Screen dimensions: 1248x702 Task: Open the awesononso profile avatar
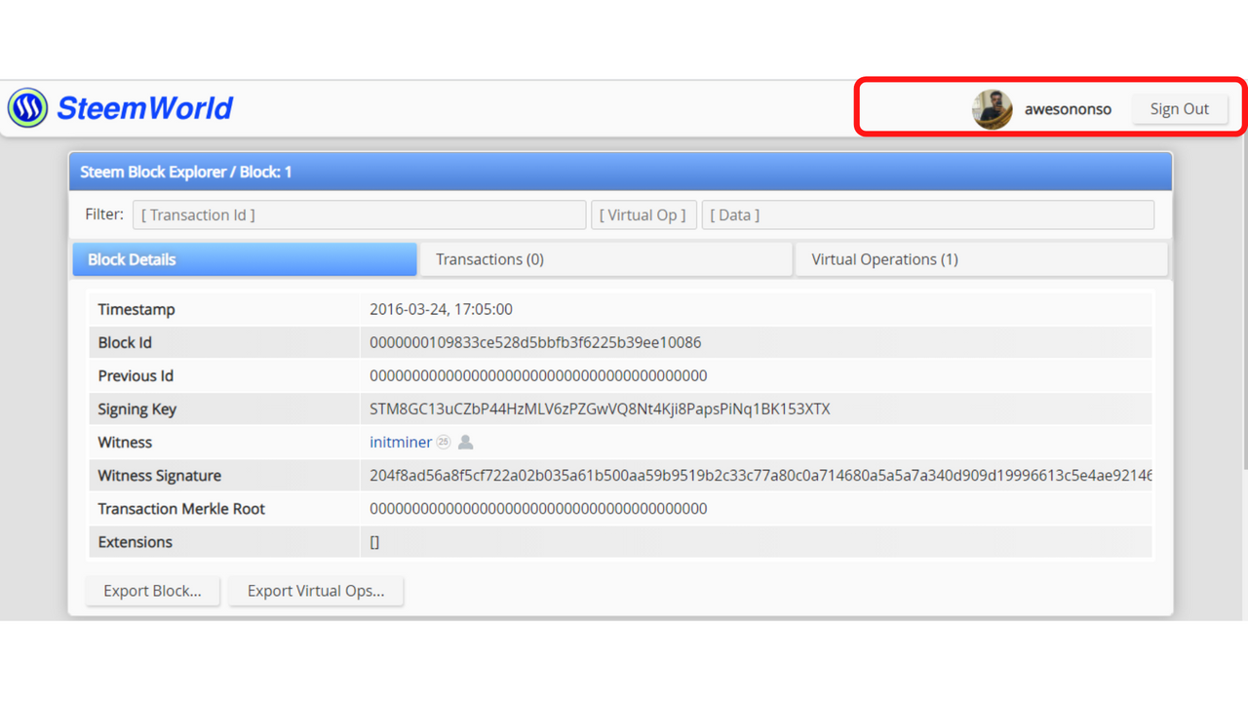(992, 109)
